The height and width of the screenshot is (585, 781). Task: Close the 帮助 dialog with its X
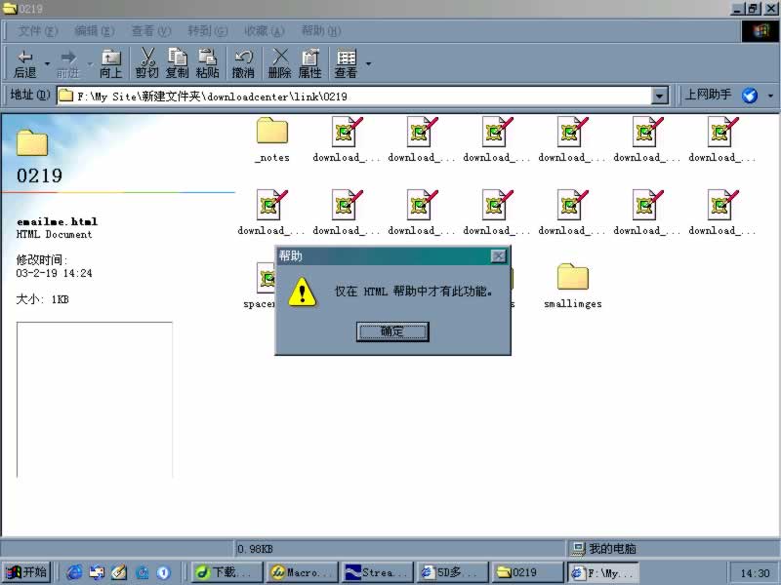point(498,255)
